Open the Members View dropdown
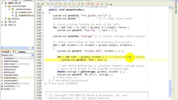Image resolution: width=178 pixels, height=100 pixels. tap(32, 55)
